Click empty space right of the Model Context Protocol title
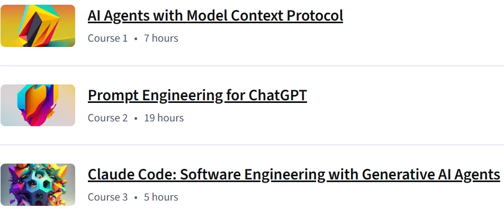 click(x=421, y=16)
